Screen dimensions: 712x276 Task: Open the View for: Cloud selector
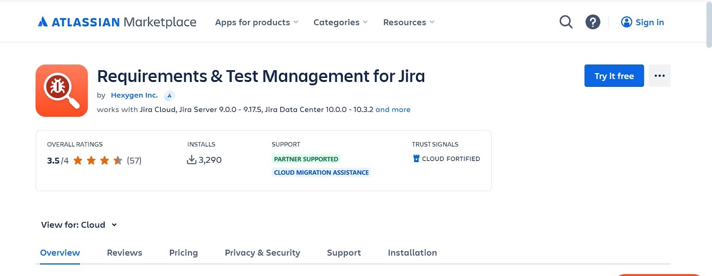pyautogui.click(x=79, y=225)
